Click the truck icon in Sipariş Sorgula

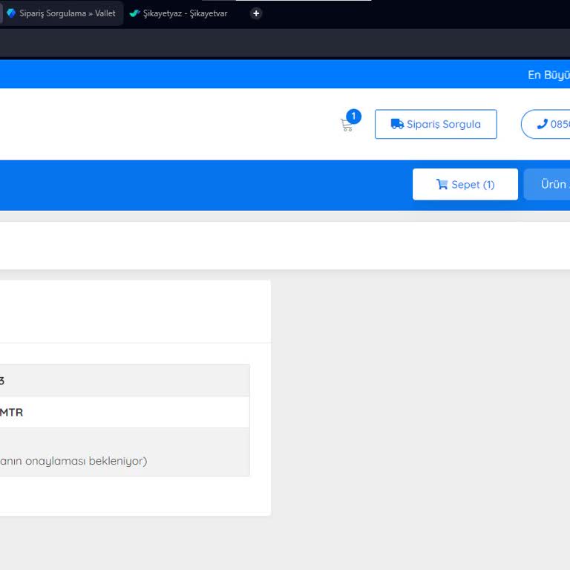coord(397,124)
